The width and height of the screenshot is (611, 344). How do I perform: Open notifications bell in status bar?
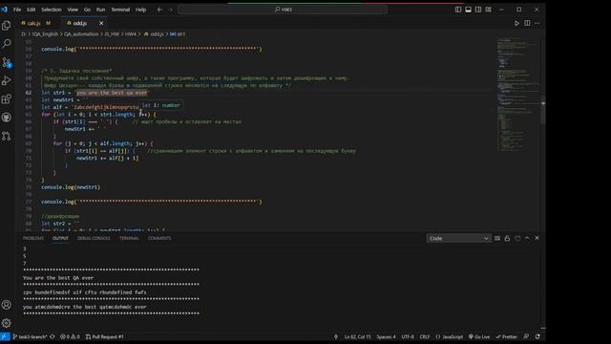(537, 336)
